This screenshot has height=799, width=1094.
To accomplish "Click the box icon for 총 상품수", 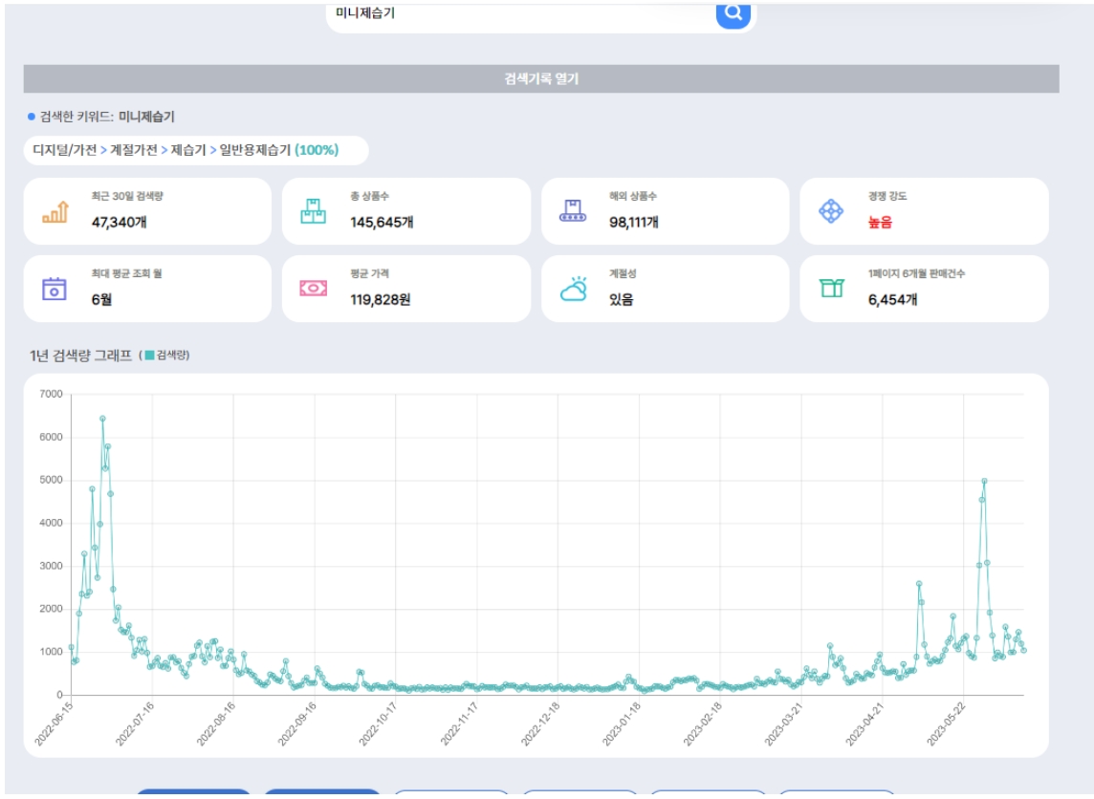I will [314, 211].
